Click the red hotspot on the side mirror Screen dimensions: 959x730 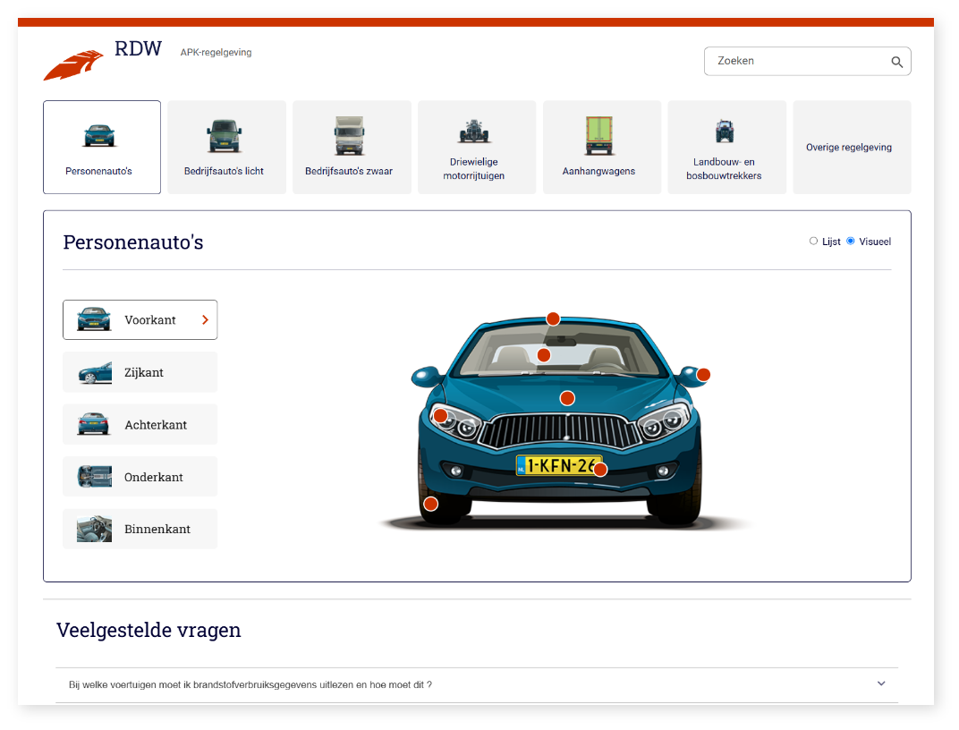tap(703, 375)
